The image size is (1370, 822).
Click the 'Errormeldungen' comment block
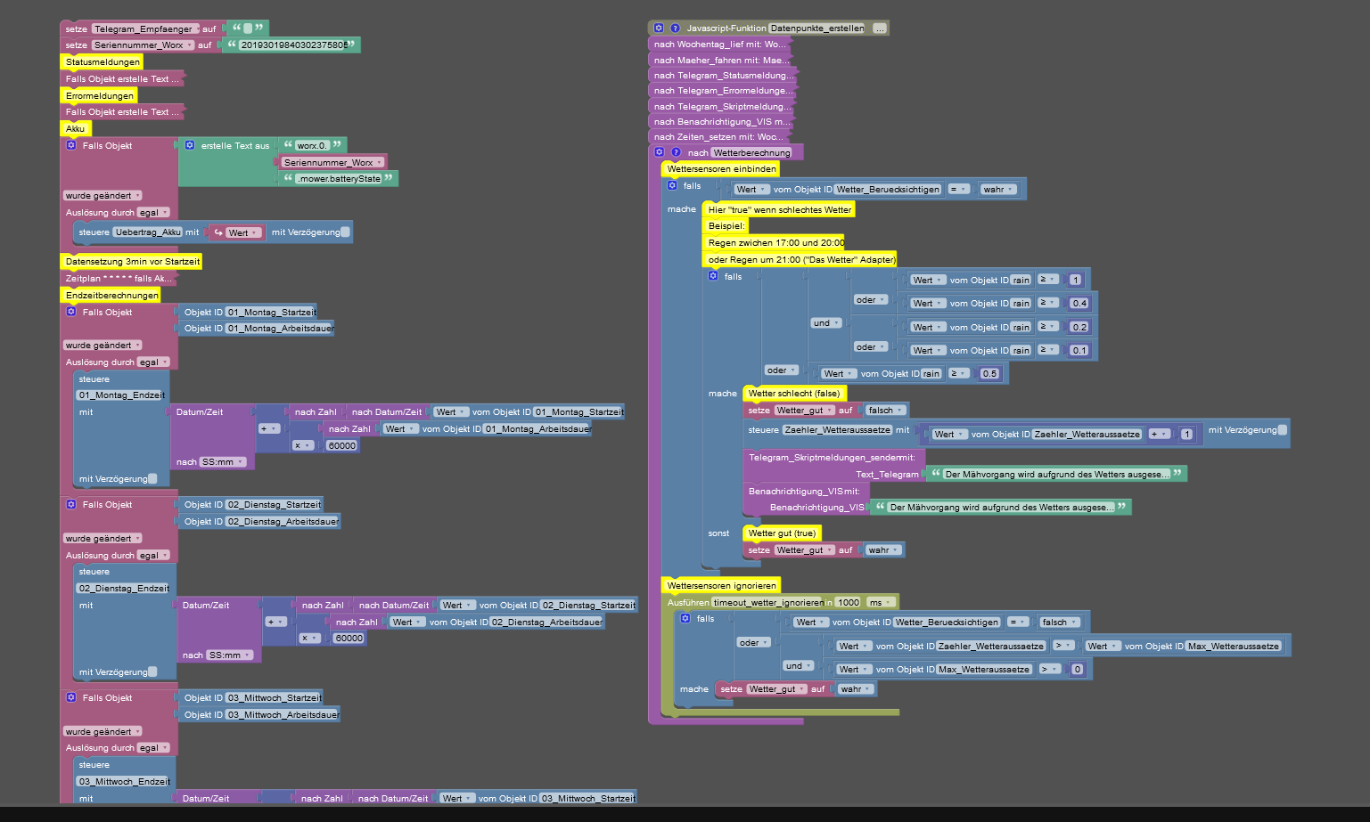[x=100, y=96]
